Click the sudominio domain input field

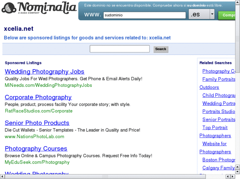[x=145, y=15]
